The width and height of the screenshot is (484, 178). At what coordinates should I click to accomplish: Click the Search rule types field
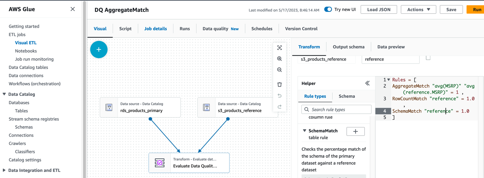(x=336, y=110)
